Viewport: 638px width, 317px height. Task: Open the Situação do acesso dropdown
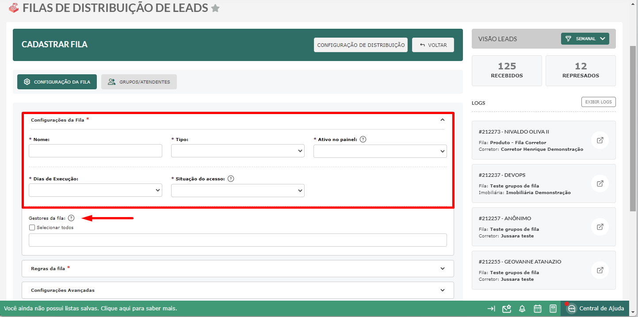coord(238,190)
